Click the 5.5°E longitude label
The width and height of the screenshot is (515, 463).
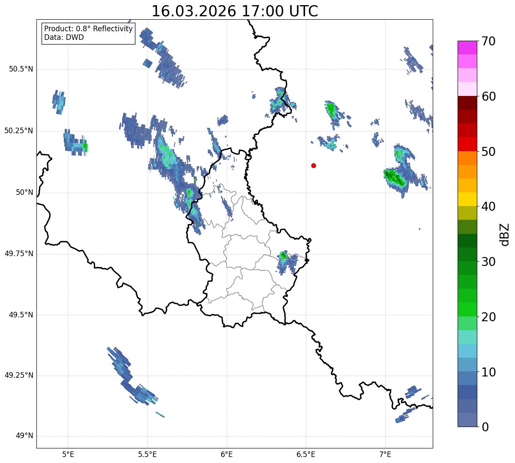click(x=147, y=454)
